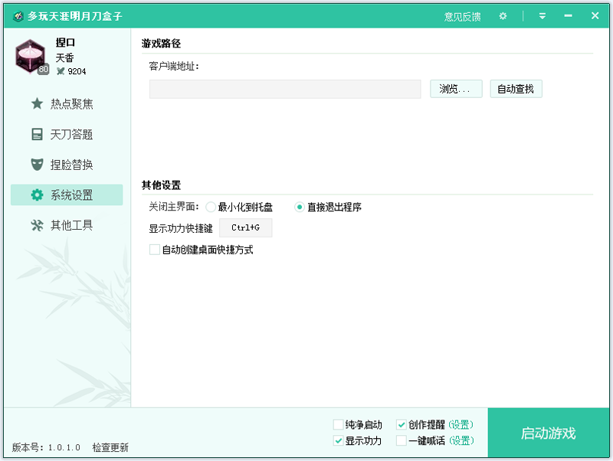Click the user avatar picture
The image size is (613, 461).
point(32,57)
